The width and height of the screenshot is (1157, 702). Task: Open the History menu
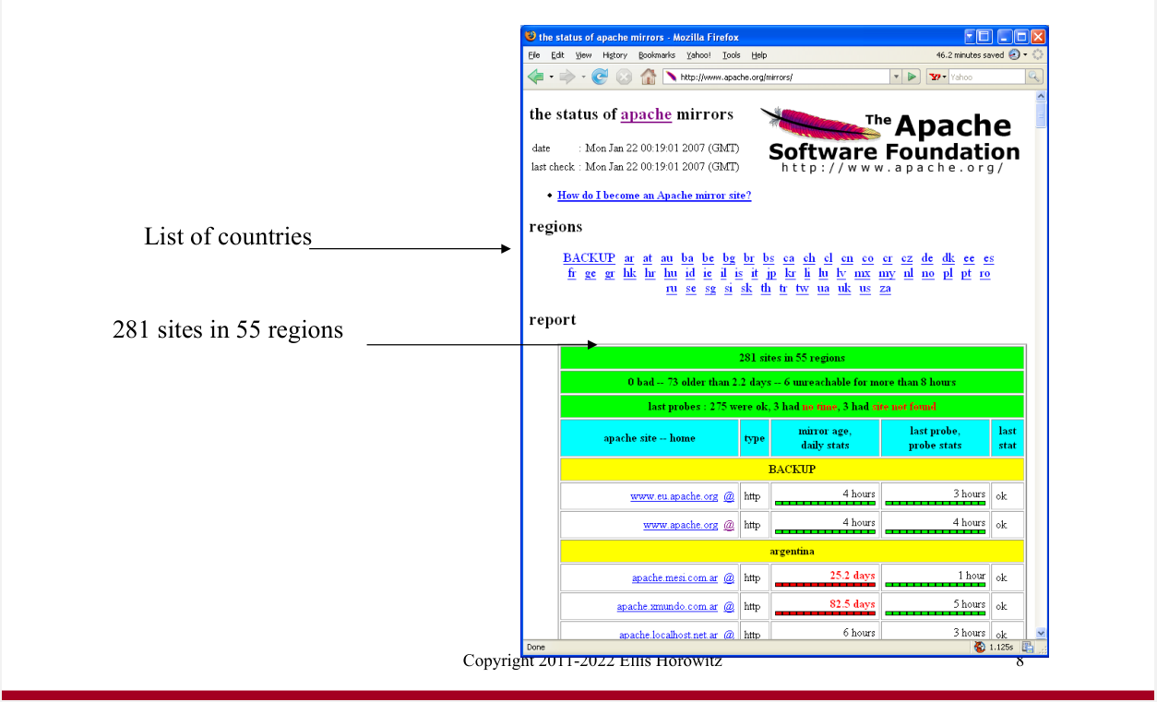614,55
